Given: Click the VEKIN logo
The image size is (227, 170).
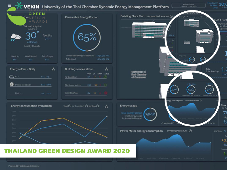Looking at the screenshot, I should click(27, 6).
